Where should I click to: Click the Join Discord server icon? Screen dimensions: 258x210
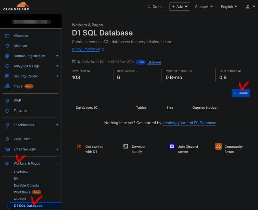pyautogui.click(x=172, y=146)
